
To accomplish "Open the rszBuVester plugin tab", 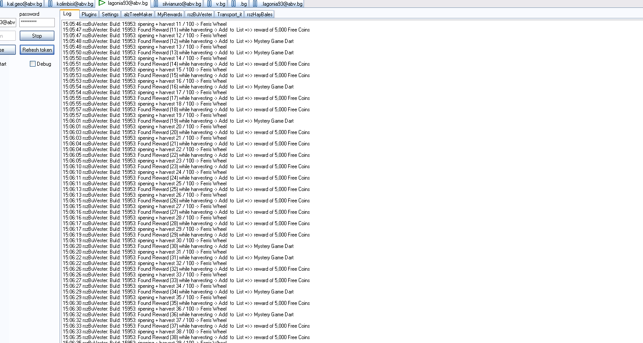I will click(200, 14).
